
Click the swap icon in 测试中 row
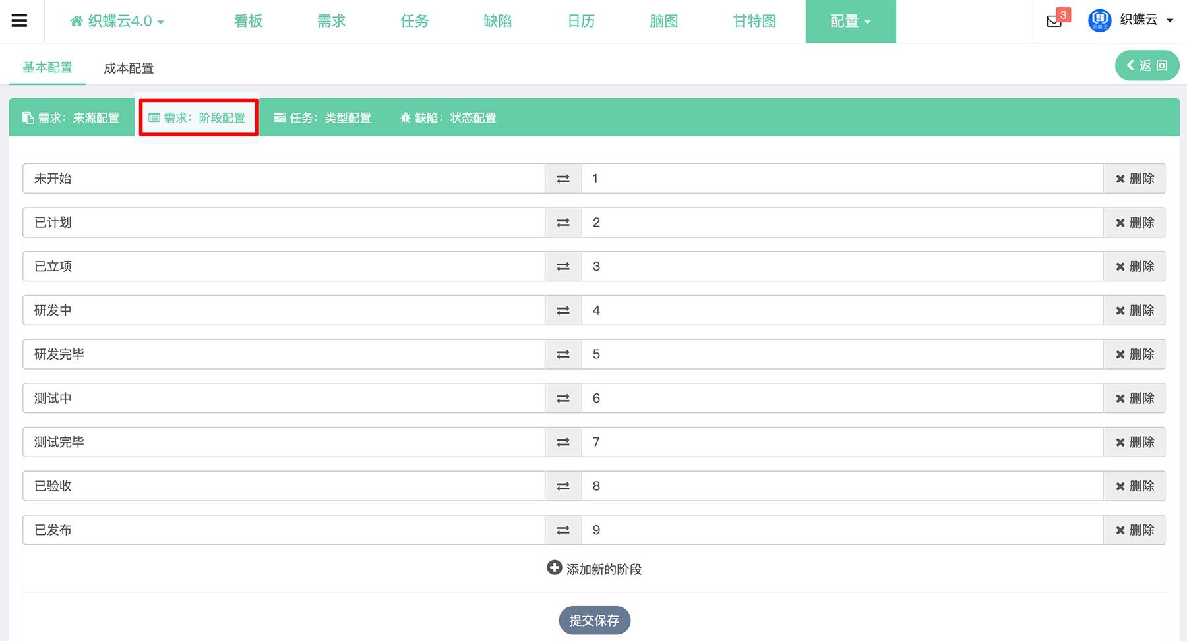(x=563, y=398)
